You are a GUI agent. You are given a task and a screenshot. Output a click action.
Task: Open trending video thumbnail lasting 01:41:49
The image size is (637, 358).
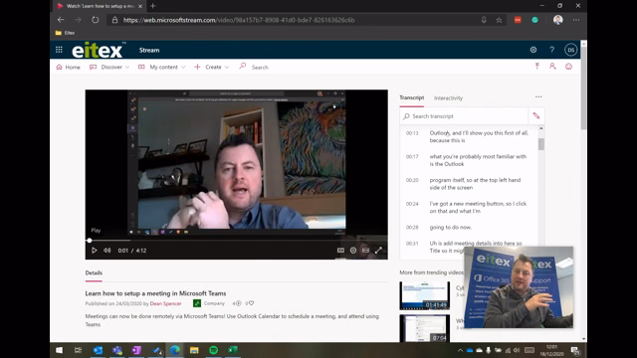425,295
